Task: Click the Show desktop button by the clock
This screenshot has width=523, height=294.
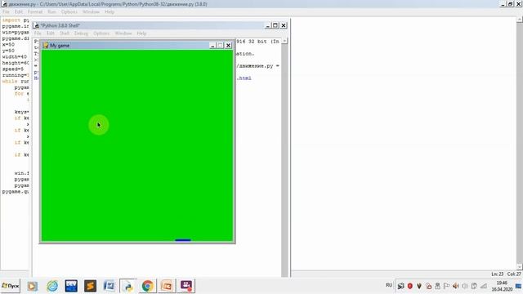Action: [x=519, y=286]
